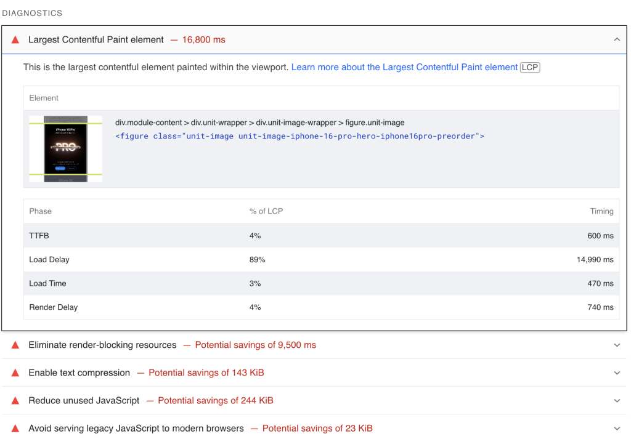
Task: Click the iPhone 16 Pro image thumbnail
Action: (x=65, y=148)
